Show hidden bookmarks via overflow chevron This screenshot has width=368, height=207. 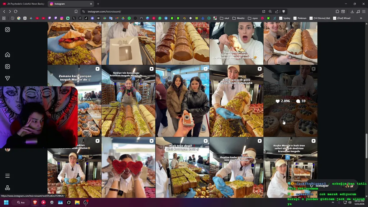(361, 18)
